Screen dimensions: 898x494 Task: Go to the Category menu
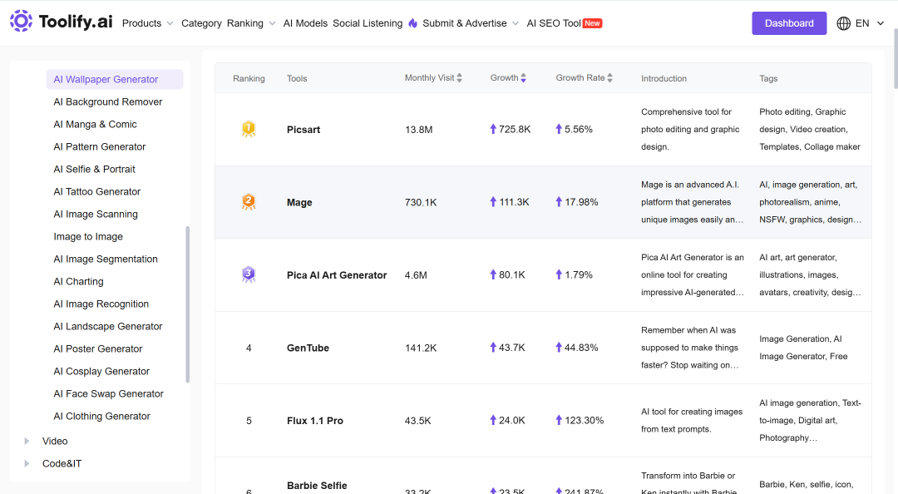(201, 23)
